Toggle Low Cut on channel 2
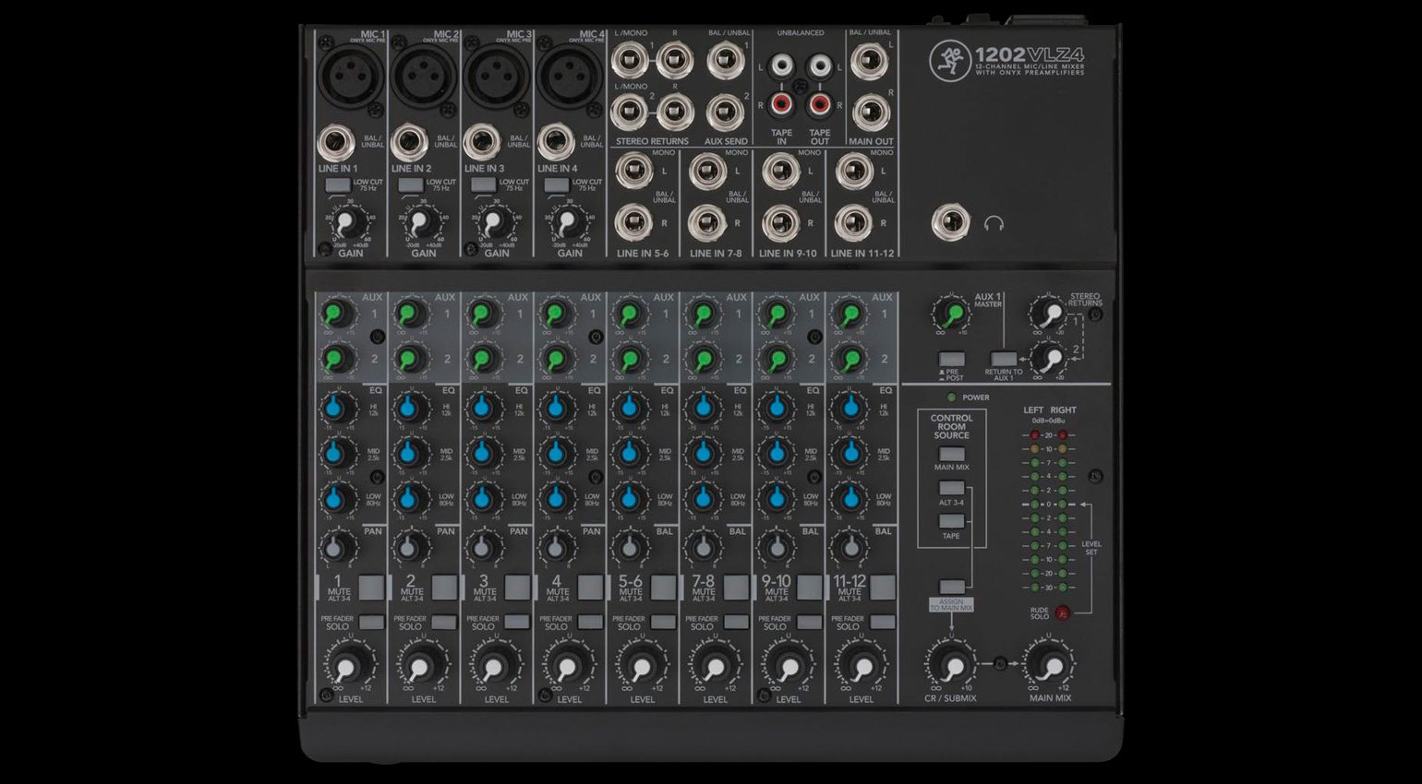 tap(410, 184)
